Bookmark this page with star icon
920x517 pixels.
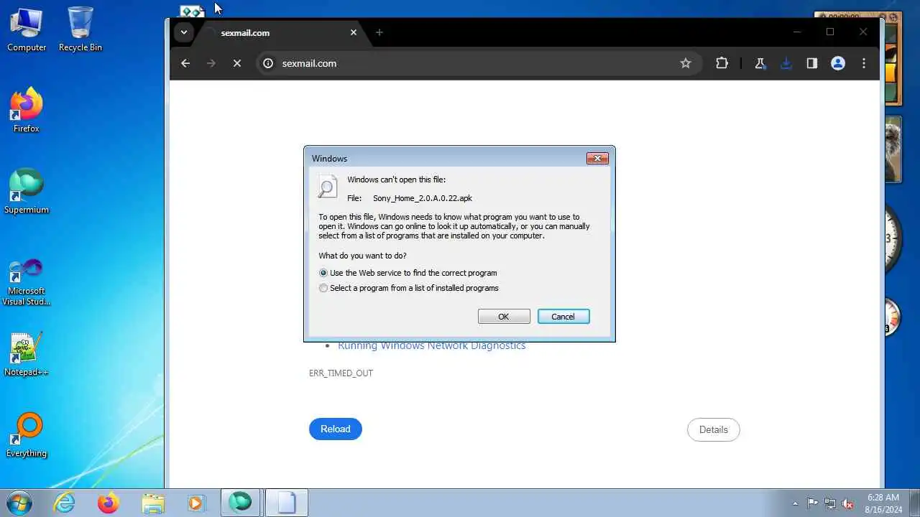[x=686, y=63]
